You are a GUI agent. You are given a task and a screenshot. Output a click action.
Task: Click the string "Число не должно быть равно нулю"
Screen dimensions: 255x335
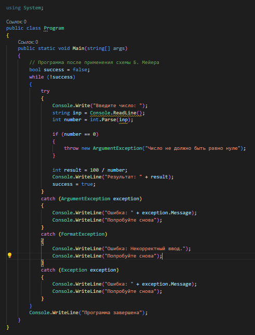coord(193,148)
